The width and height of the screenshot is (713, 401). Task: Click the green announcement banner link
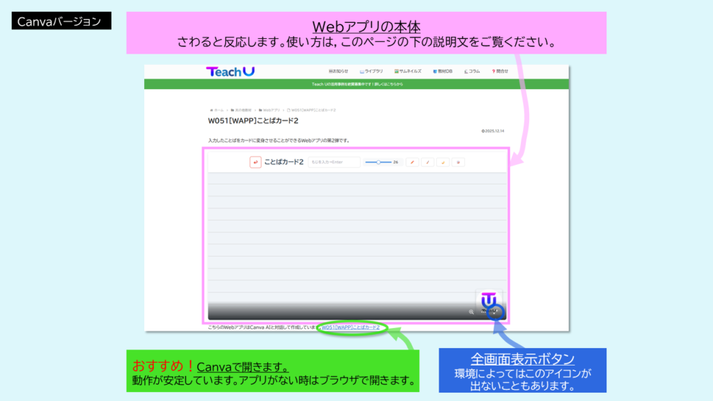[x=356, y=84]
